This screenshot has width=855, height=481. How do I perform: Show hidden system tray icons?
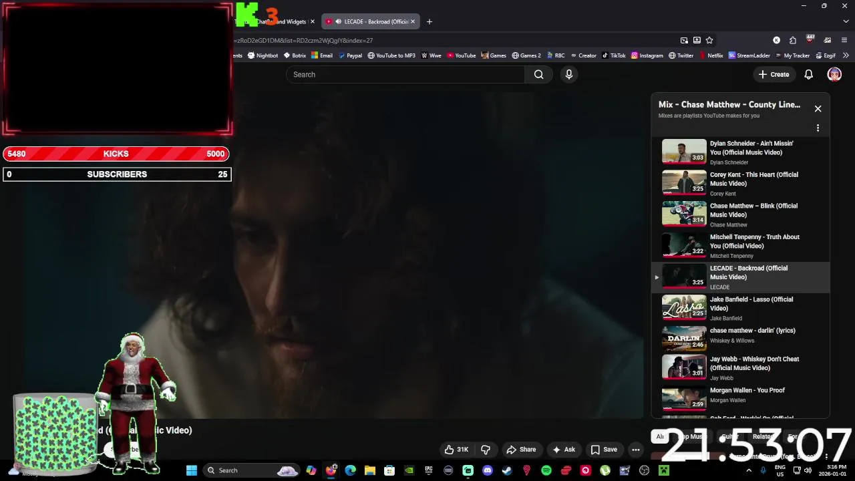click(x=749, y=470)
